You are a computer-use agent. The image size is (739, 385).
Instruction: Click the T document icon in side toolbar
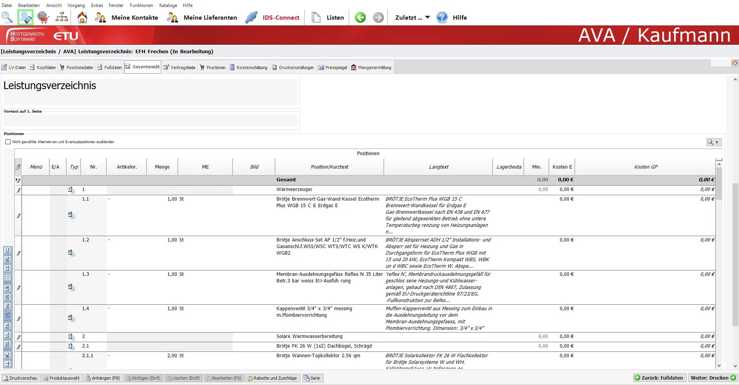(7, 268)
